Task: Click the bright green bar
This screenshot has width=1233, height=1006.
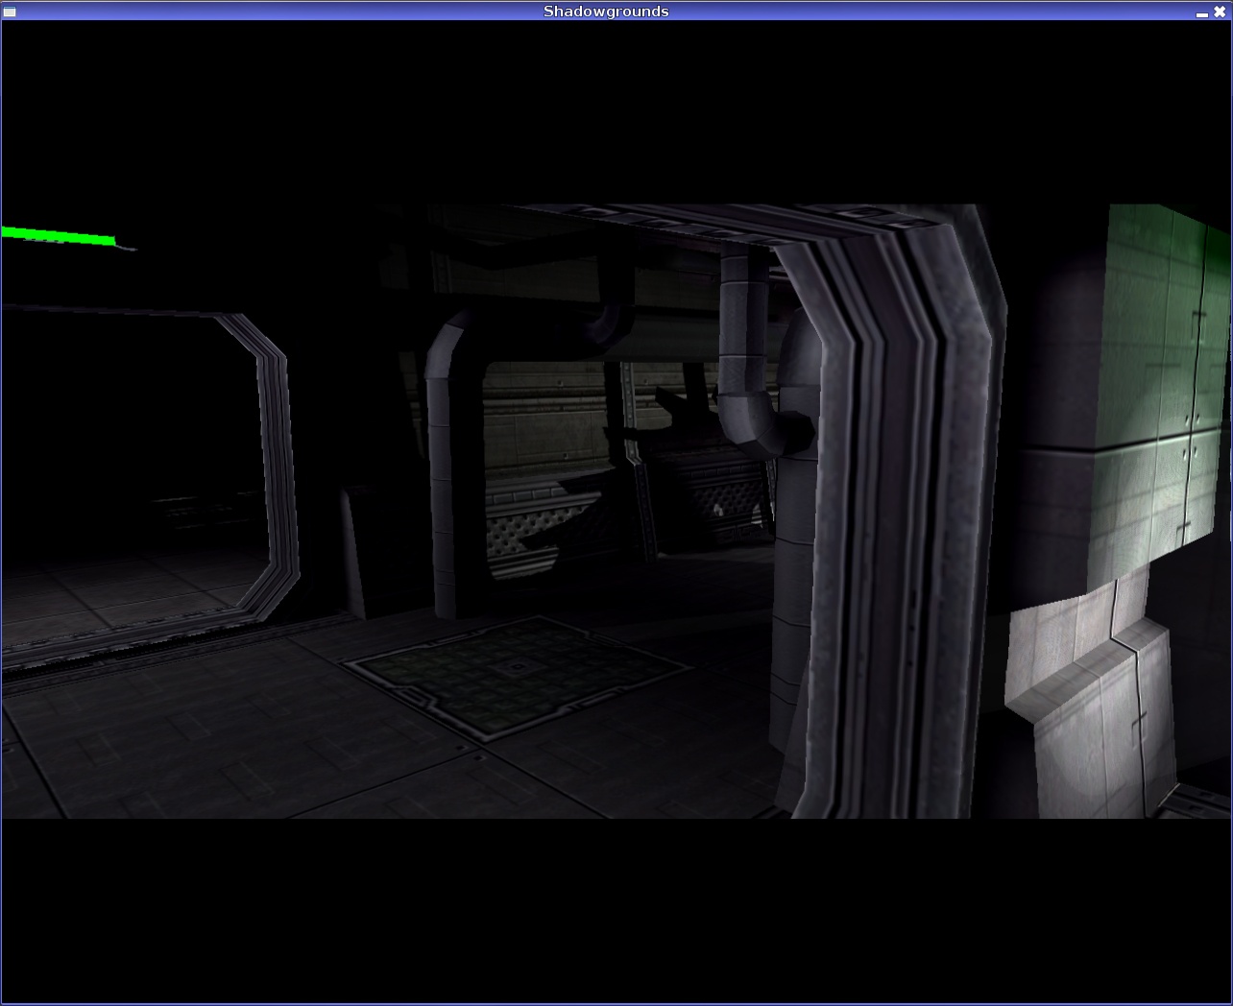Action: 59,235
